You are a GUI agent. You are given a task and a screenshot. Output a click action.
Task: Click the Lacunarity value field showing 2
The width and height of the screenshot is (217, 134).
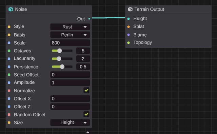83,59
